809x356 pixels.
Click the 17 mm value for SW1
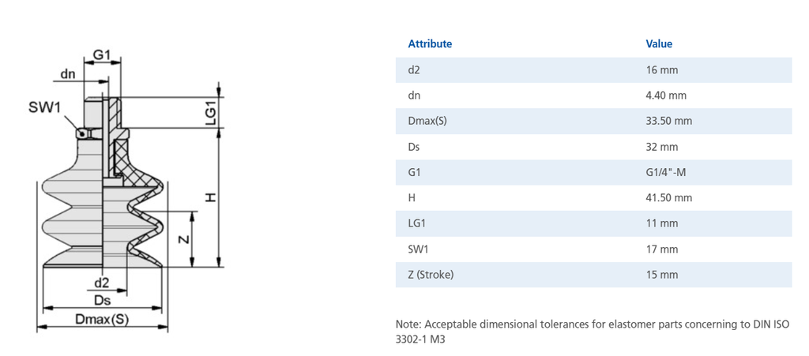[662, 249]
